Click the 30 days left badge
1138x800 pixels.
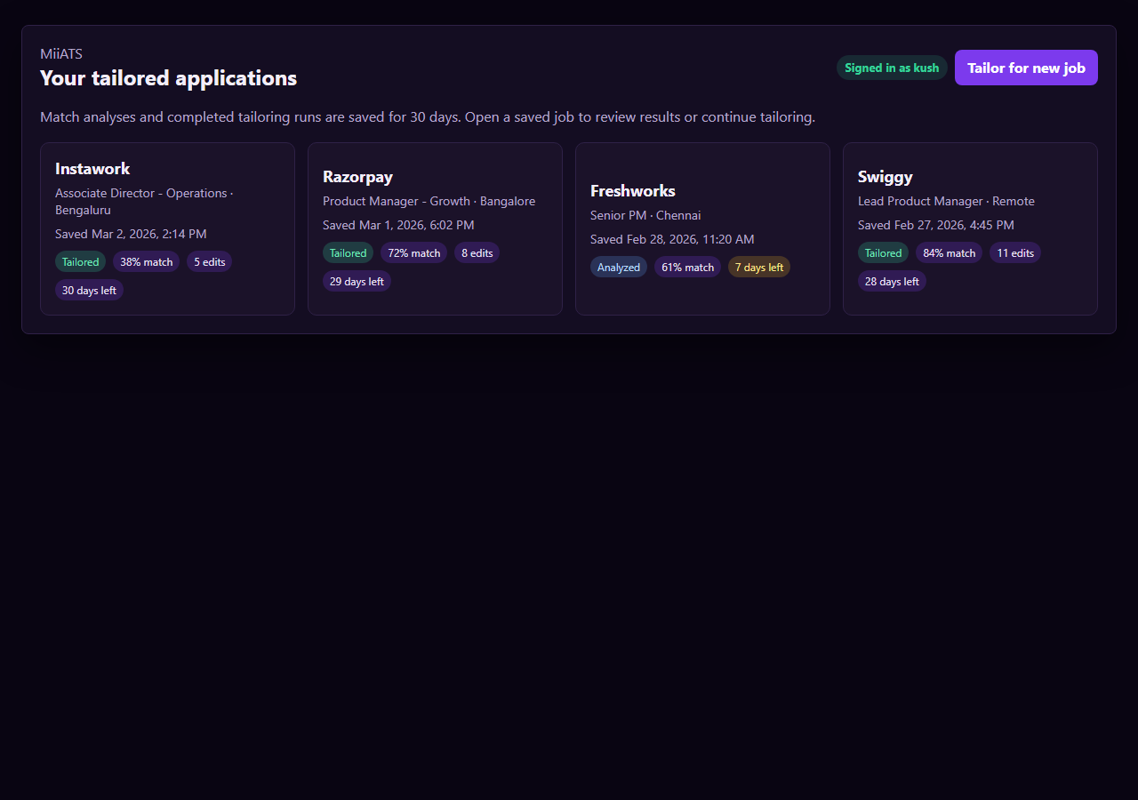click(x=89, y=290)
